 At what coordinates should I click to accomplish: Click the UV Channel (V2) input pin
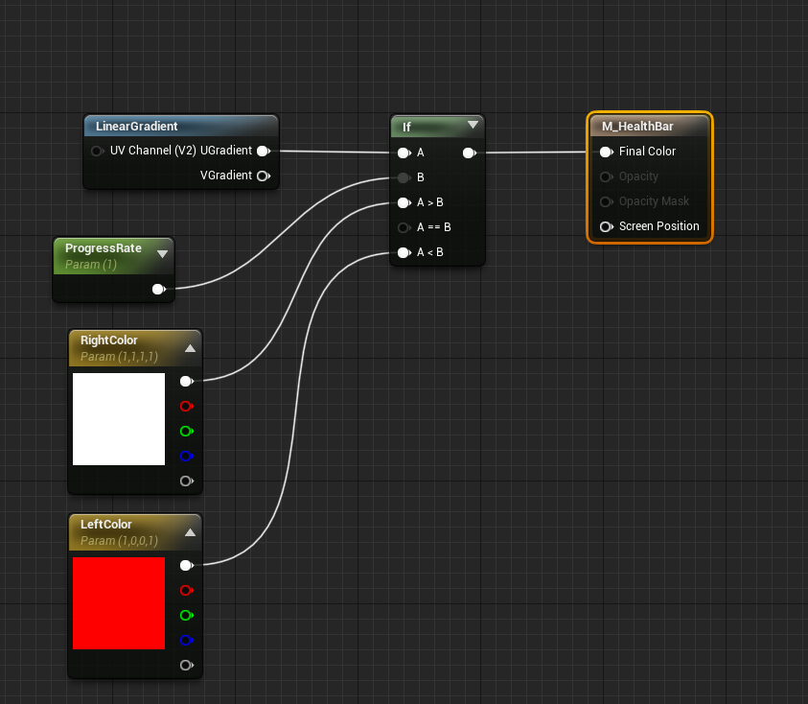click(x=97, y=152)
